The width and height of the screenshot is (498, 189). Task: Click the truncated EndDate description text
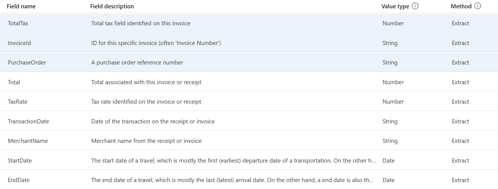(232, 180)
